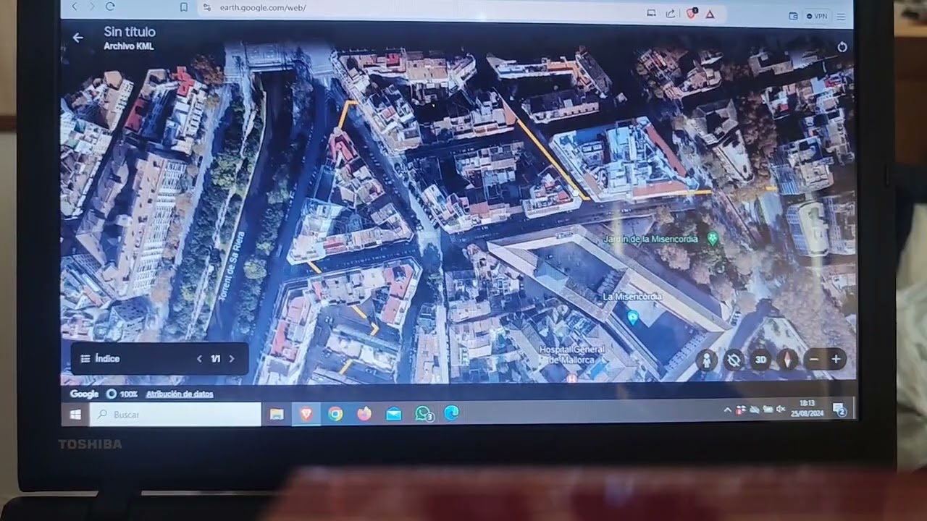Screen dimensions: 927x521
Task: Go to next slide in the index panel
Action: point(232,358)
